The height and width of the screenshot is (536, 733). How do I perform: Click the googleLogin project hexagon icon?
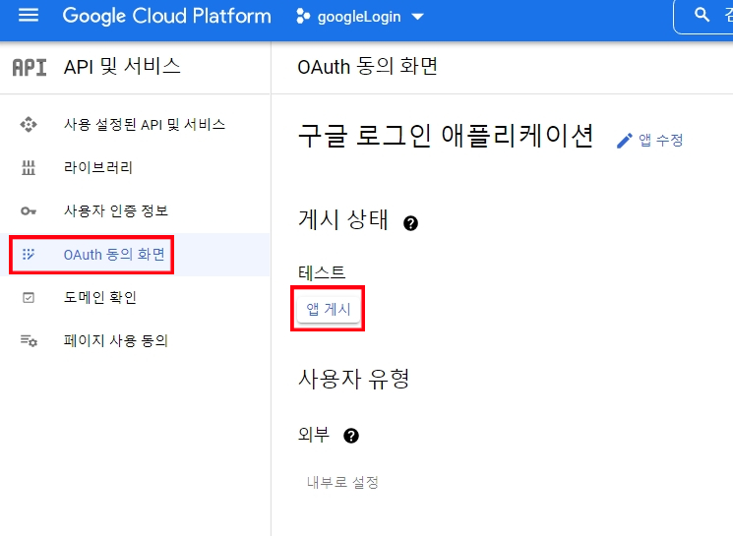pos(303,17)
